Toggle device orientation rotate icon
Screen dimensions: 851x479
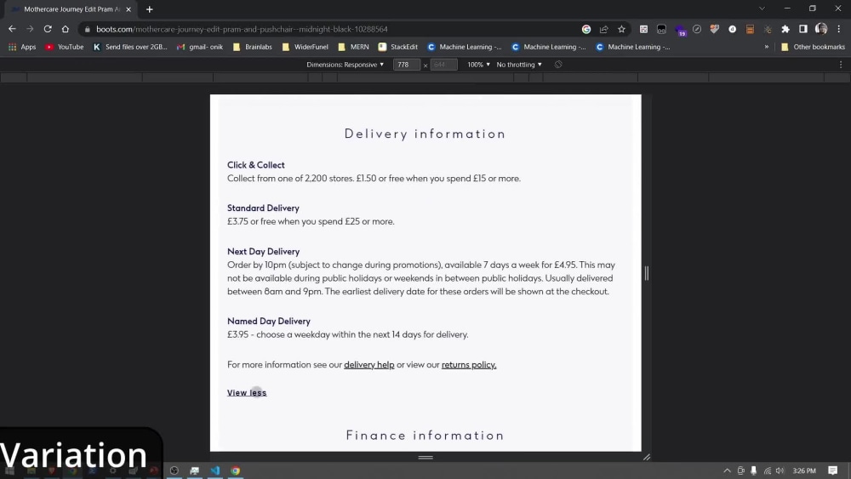pos(558,65)
